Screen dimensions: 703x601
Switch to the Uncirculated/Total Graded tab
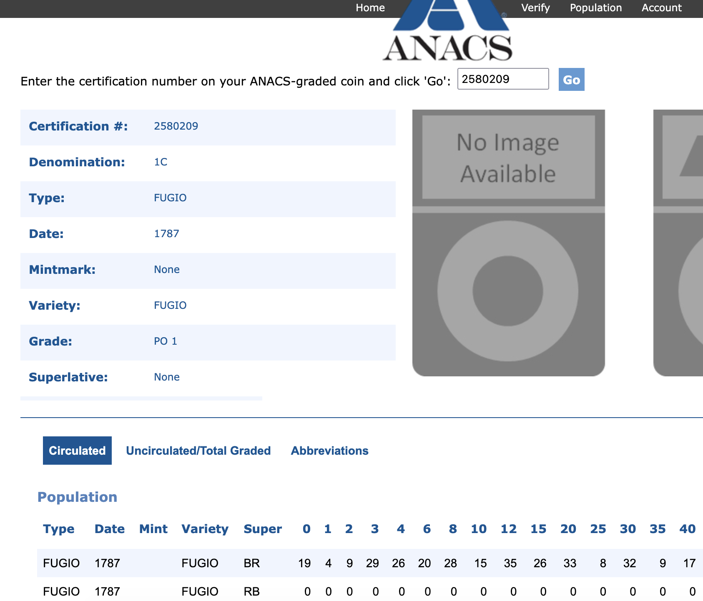point(198,451)
